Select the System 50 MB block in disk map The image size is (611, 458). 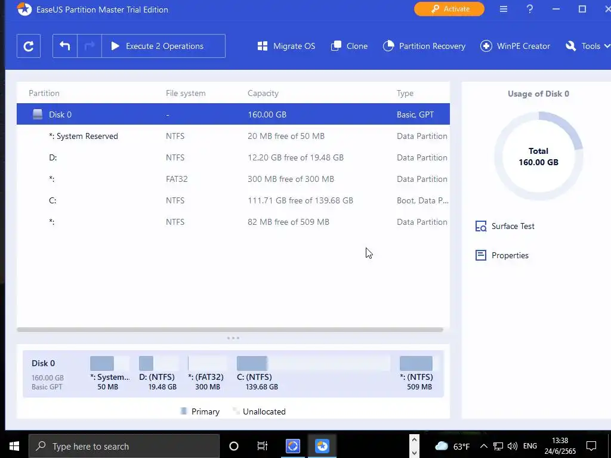[110, 373]
